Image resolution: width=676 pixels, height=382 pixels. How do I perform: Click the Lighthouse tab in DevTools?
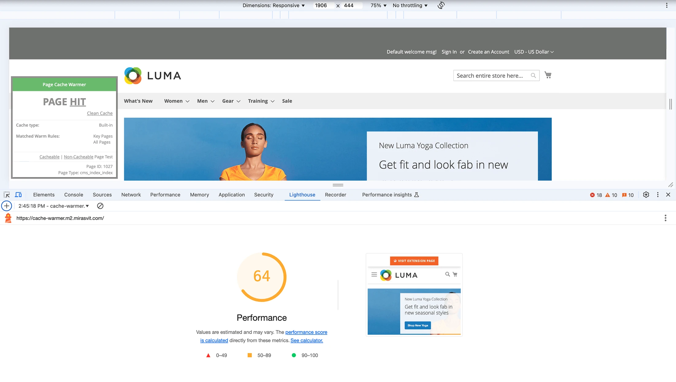click(x=302, y=195)
